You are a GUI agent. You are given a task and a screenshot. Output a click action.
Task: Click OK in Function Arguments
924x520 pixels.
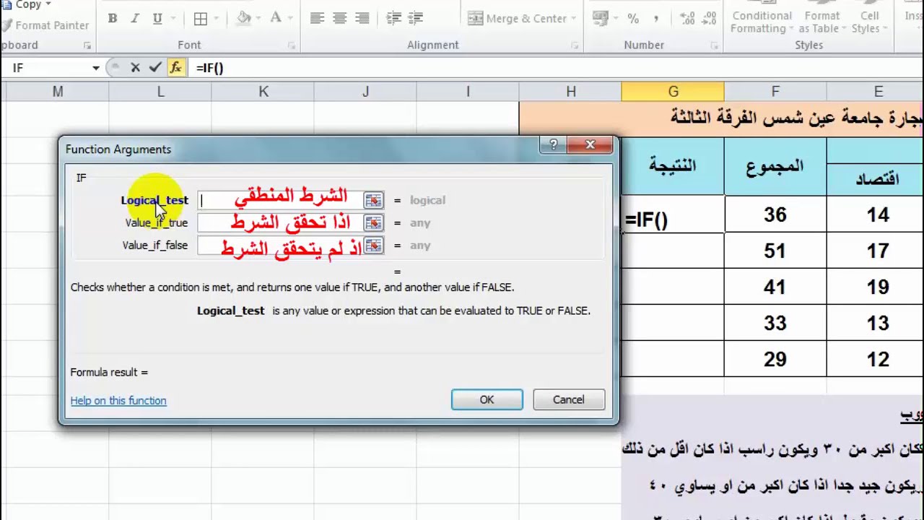coord(487,400)
